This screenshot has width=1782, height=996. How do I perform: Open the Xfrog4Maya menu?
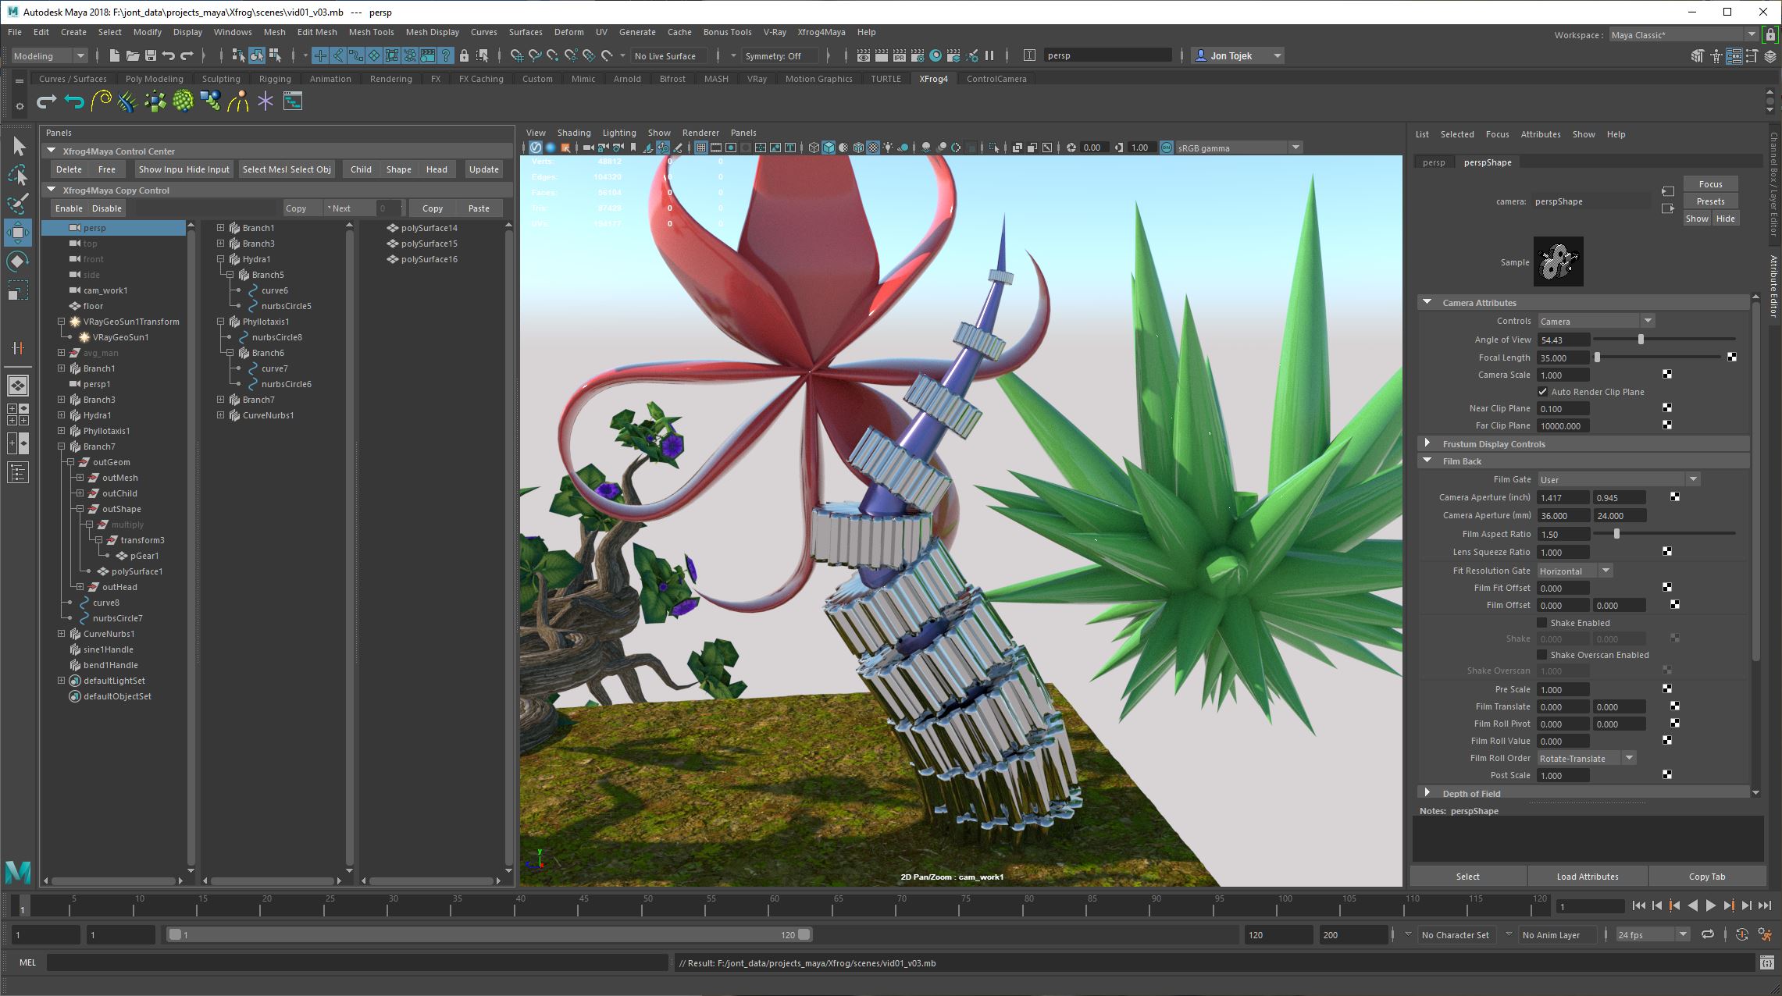tap(821, 32)
